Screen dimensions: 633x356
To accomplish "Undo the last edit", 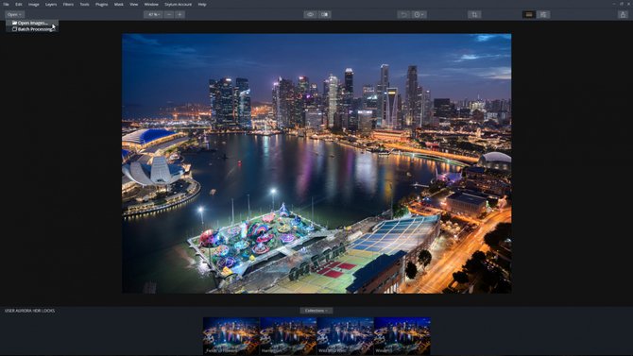I will pos(403,14).
